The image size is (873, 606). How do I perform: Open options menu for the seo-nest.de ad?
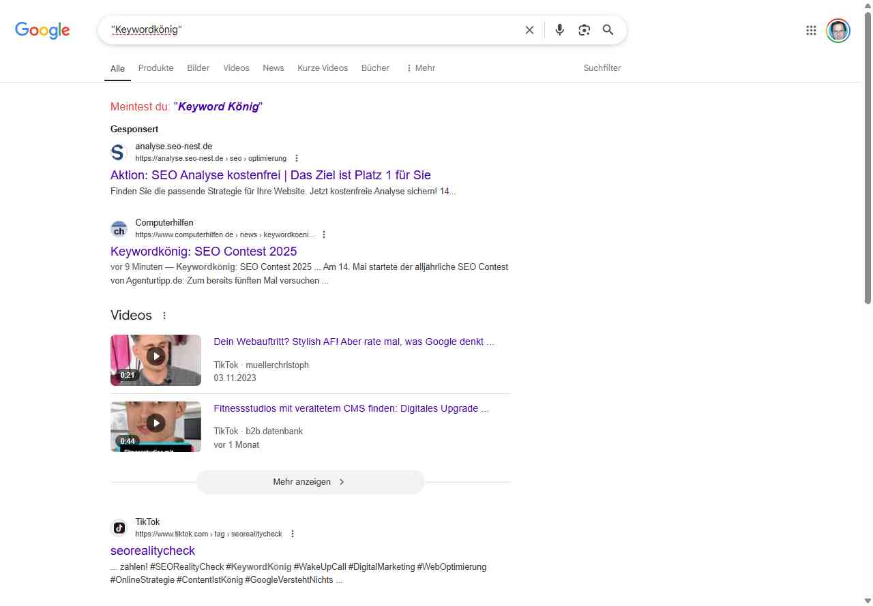coord(297,158)
